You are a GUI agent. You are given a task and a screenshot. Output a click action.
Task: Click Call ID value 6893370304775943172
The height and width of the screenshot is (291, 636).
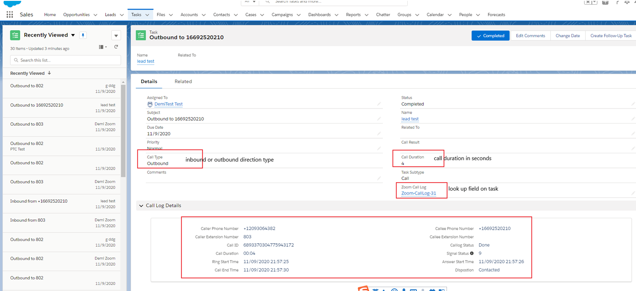pyautogui.click(x=269, y=245)
